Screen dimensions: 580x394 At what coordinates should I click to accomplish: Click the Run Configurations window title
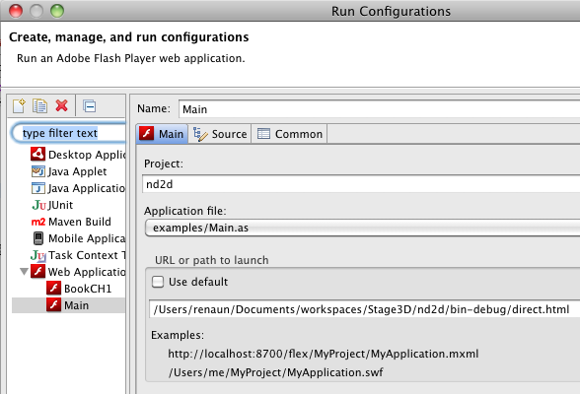coord(391,11)
